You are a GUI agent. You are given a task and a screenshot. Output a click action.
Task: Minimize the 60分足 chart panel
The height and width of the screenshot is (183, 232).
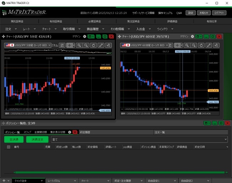tap(206, 37)
